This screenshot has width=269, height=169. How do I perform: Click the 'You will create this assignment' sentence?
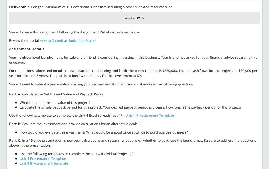[x=74, y=32]
